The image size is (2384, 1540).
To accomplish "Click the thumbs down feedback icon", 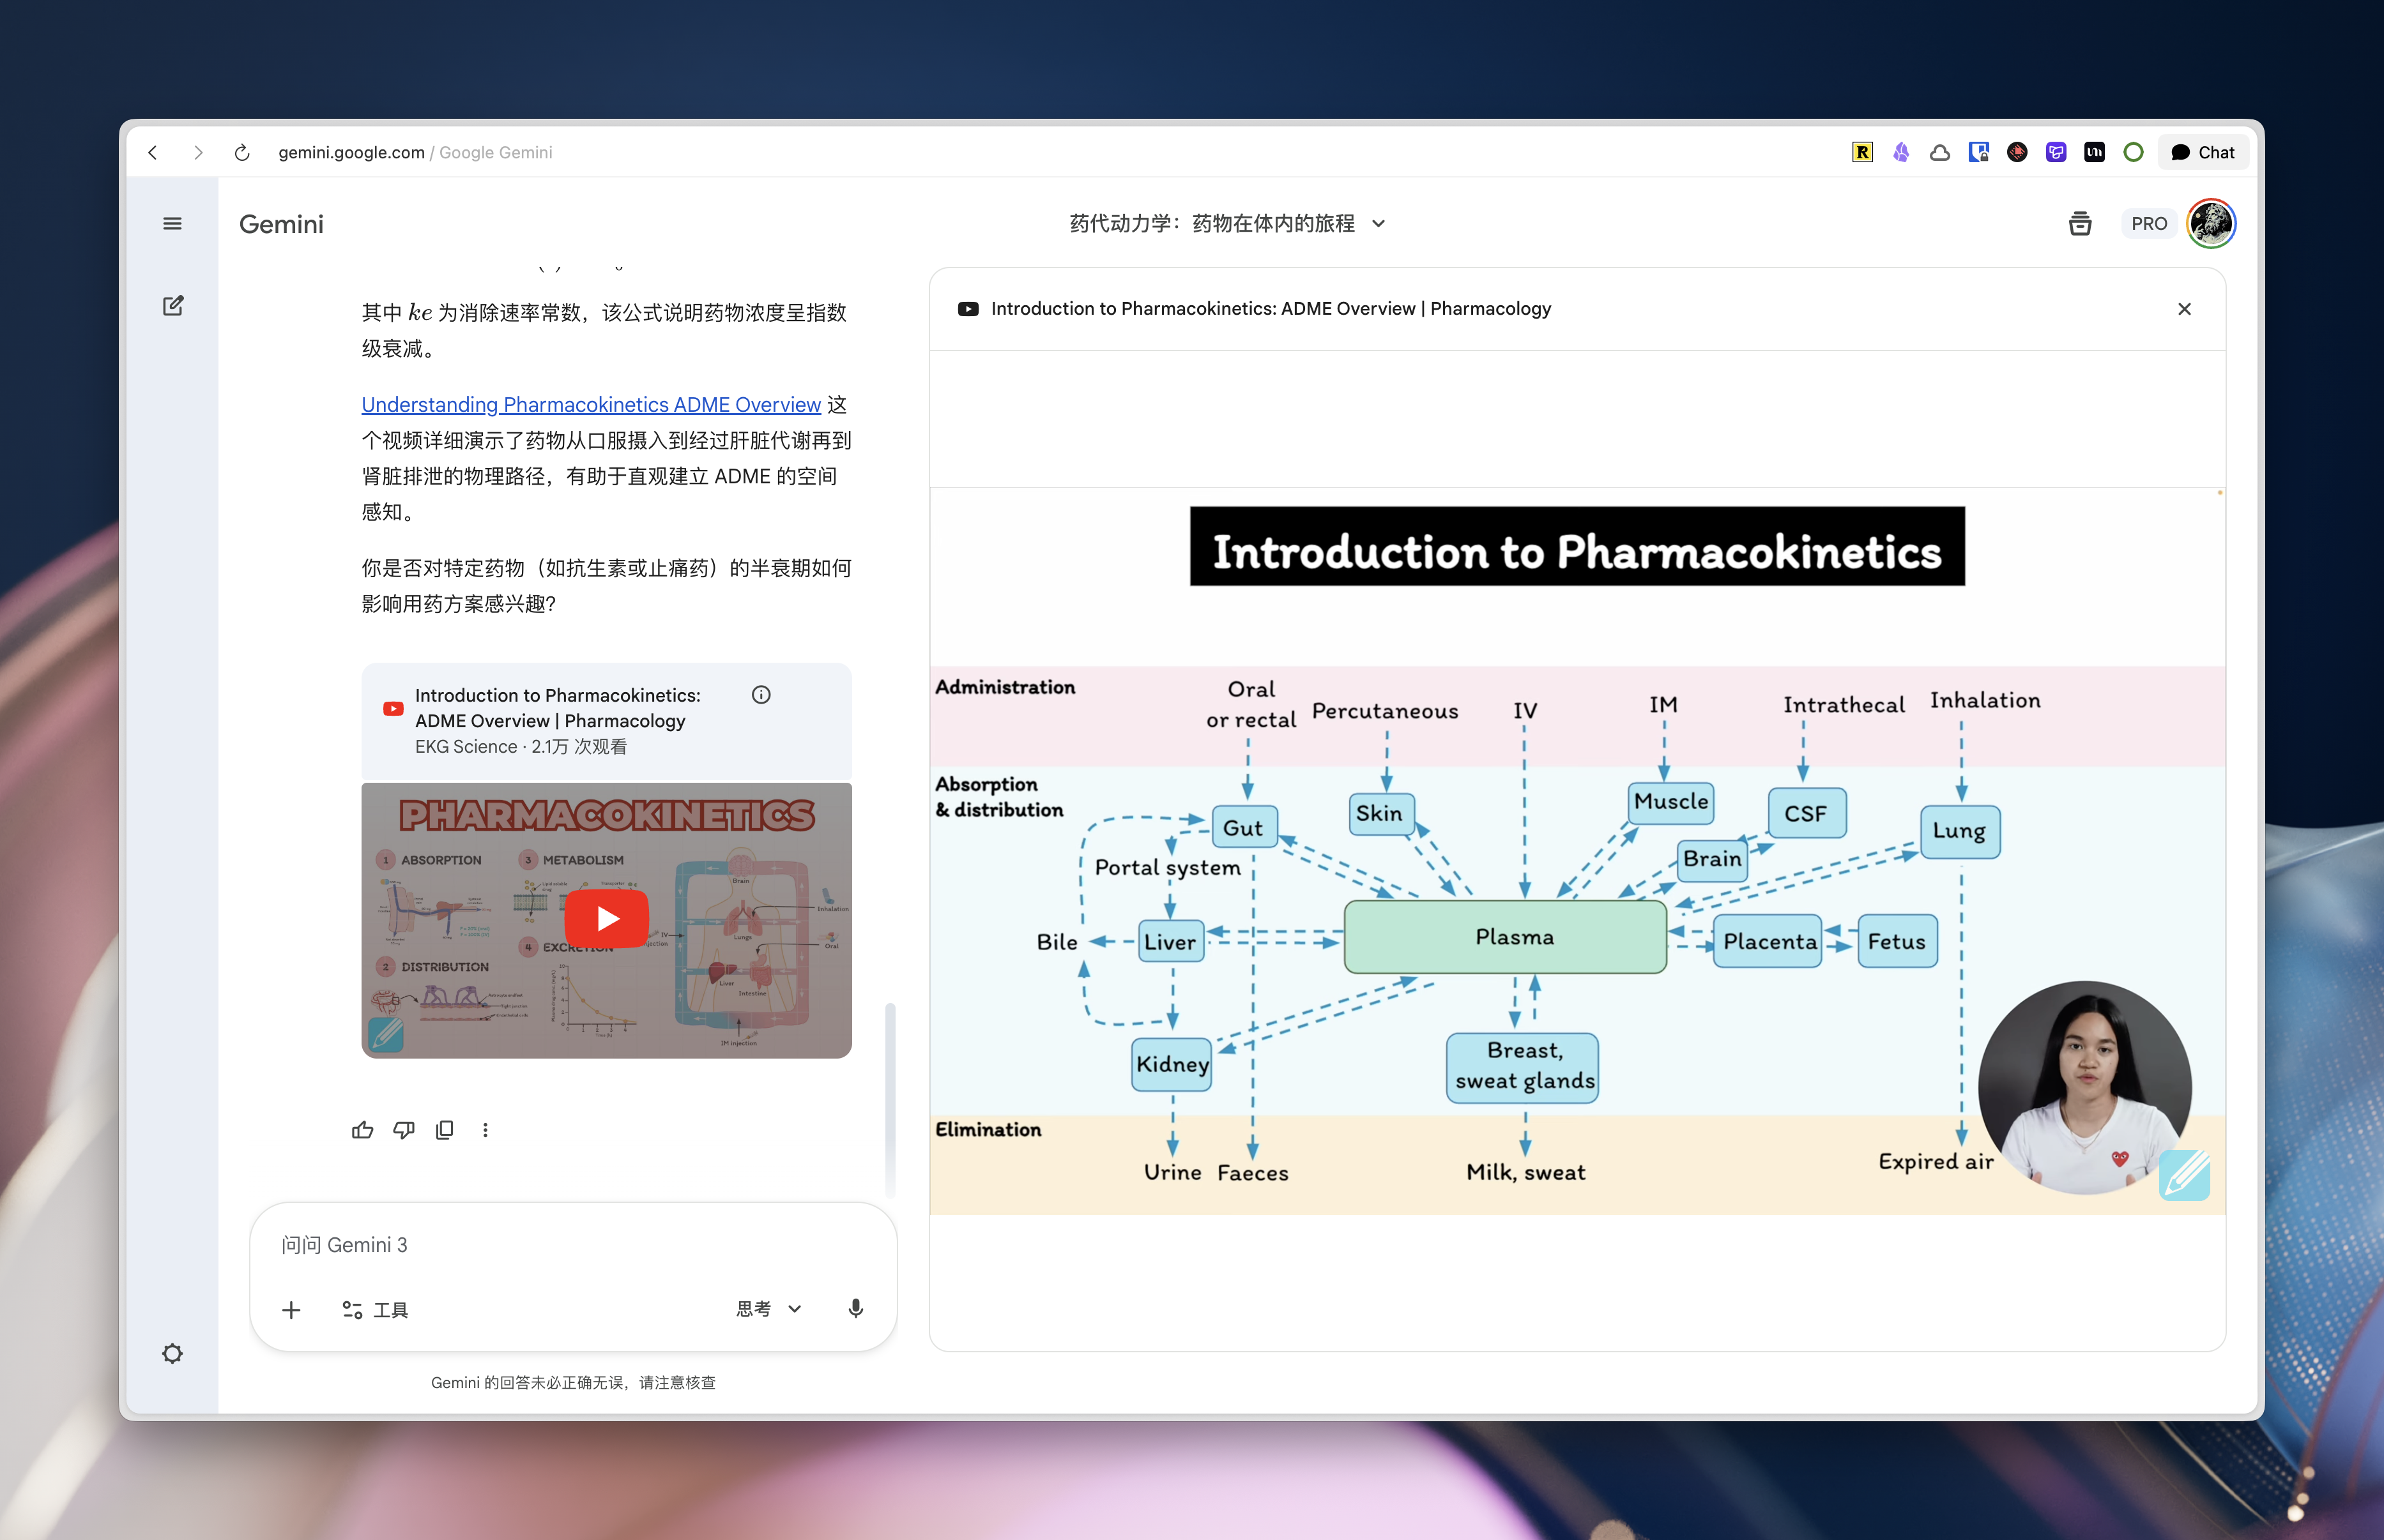I will [403, 1130].
